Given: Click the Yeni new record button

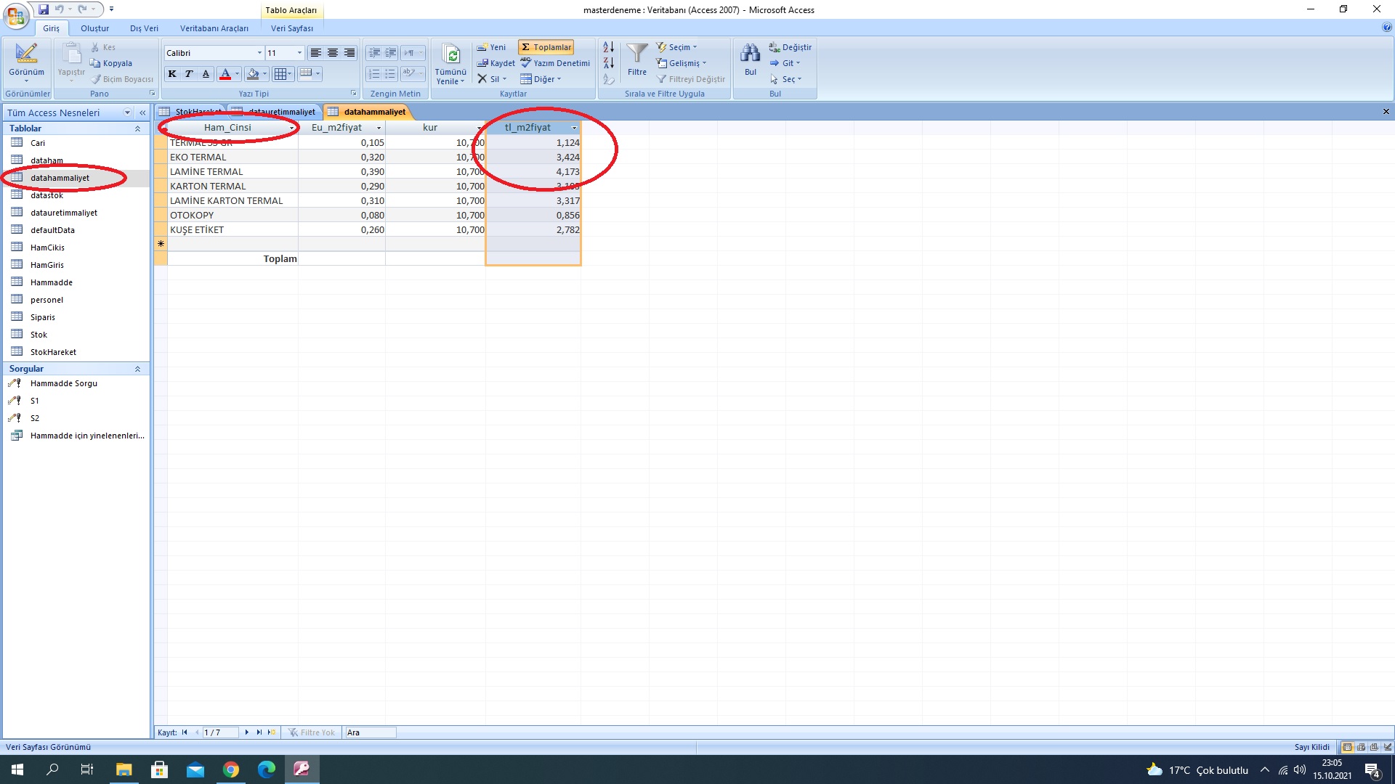Looking at the screenshot, I should 491,47.
